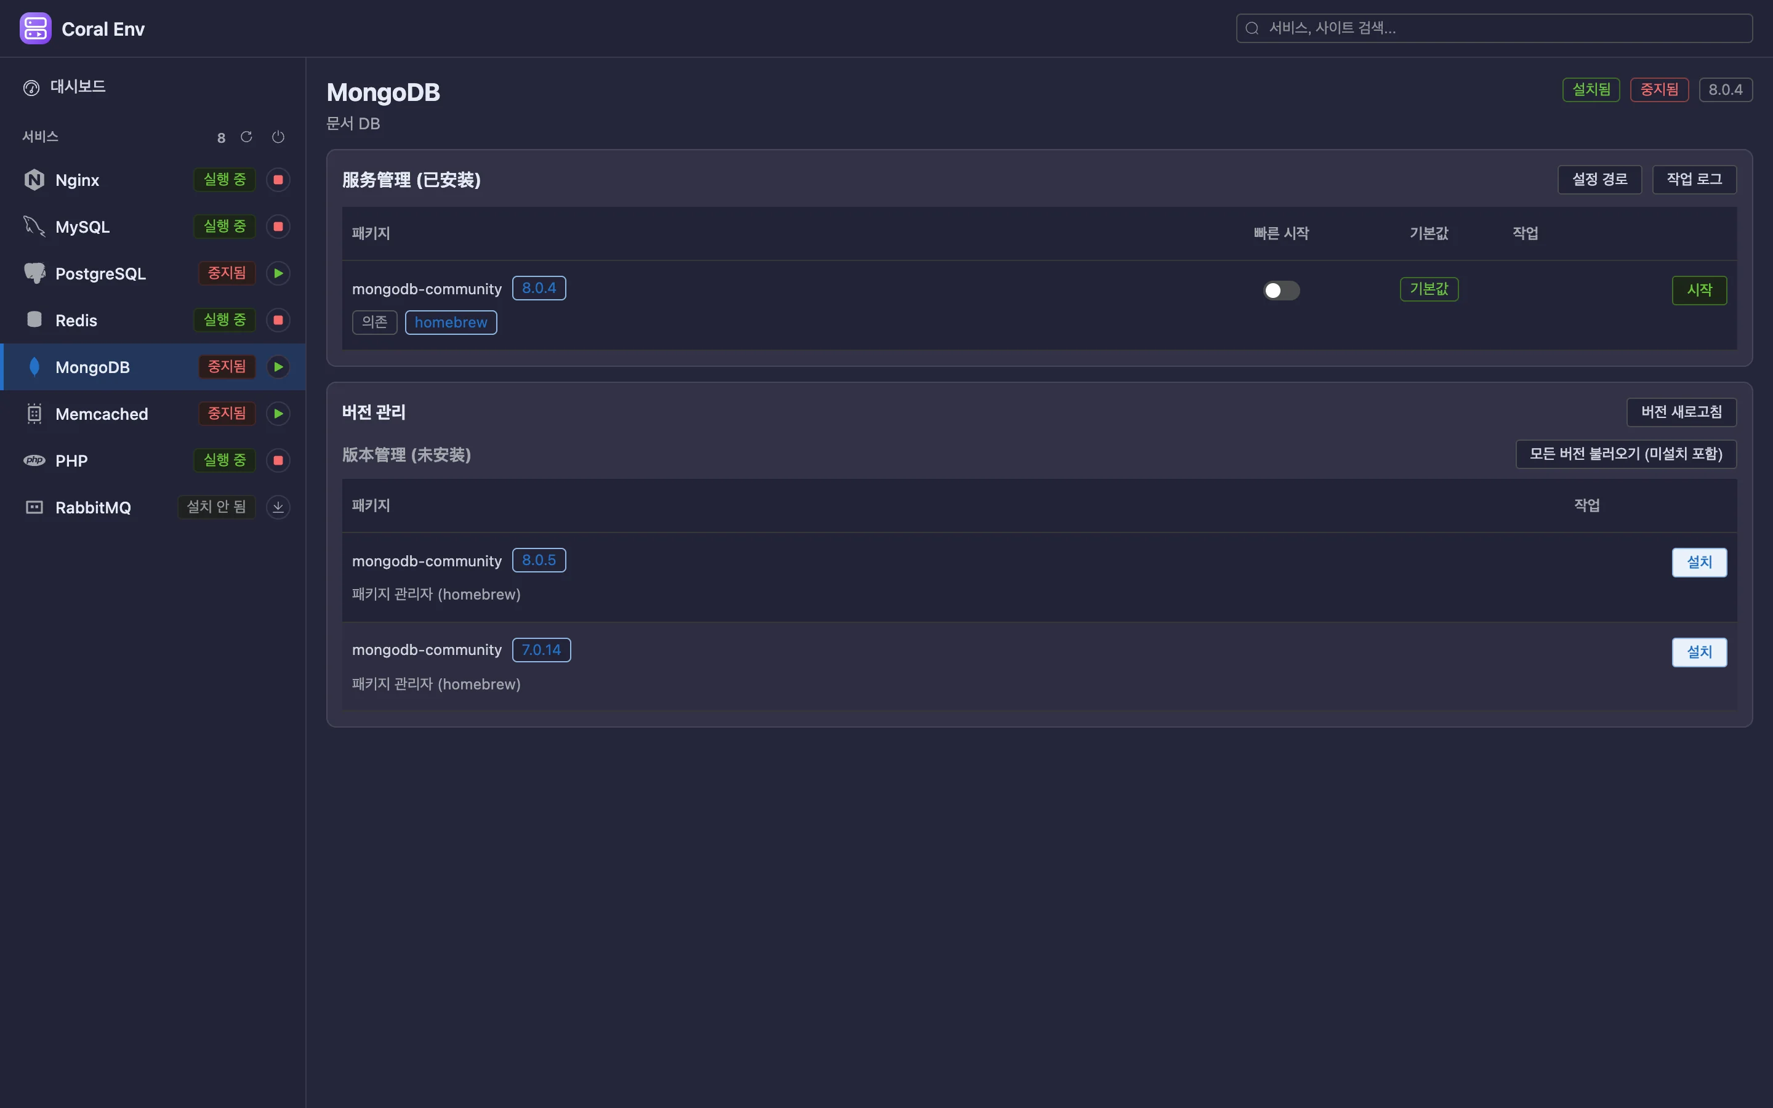Open the 설정 경로 button
Viewport: 1773px width, 1108px height.
1599,180
